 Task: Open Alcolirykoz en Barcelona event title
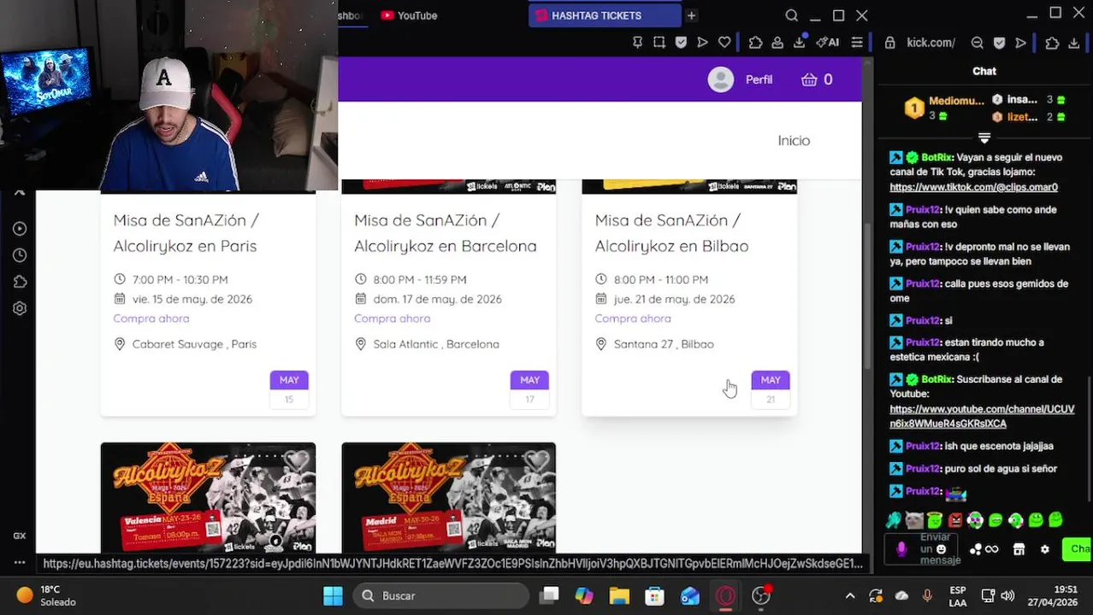(x=446, y=233)
